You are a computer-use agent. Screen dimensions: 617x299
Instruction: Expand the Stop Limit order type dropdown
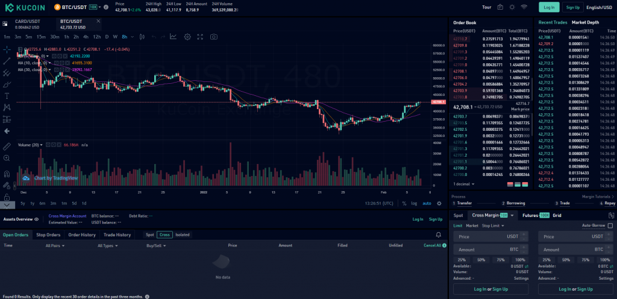(493, 226)
